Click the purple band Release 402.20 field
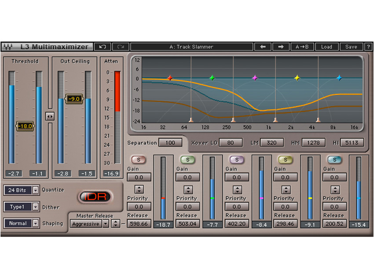The image size is (374, 280). (237, 224)
